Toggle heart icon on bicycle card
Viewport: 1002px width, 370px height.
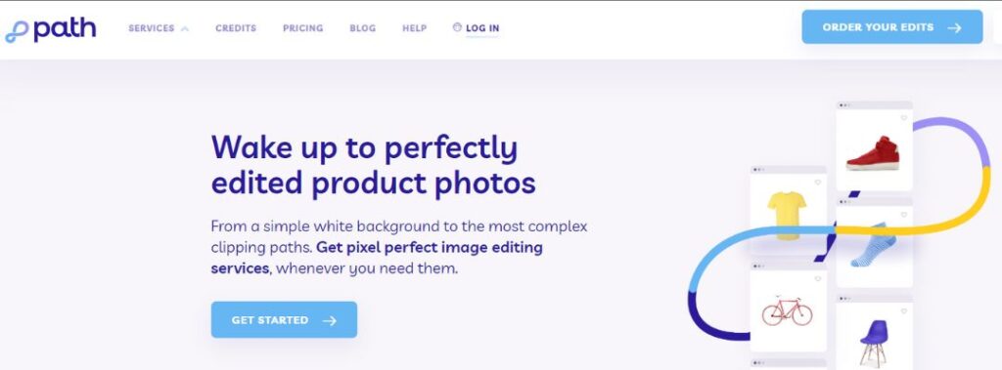click(x=817, y=279)
